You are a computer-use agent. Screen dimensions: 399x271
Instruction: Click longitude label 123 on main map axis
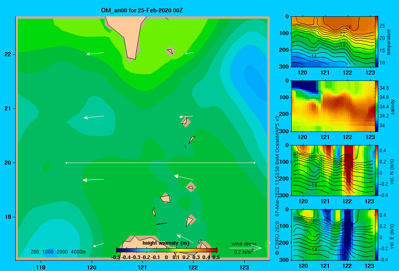[x=244, y=267]
